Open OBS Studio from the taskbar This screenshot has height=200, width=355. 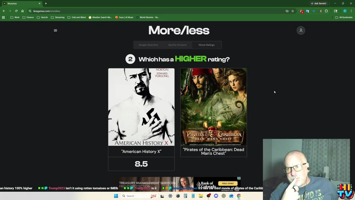click(208, 196)
